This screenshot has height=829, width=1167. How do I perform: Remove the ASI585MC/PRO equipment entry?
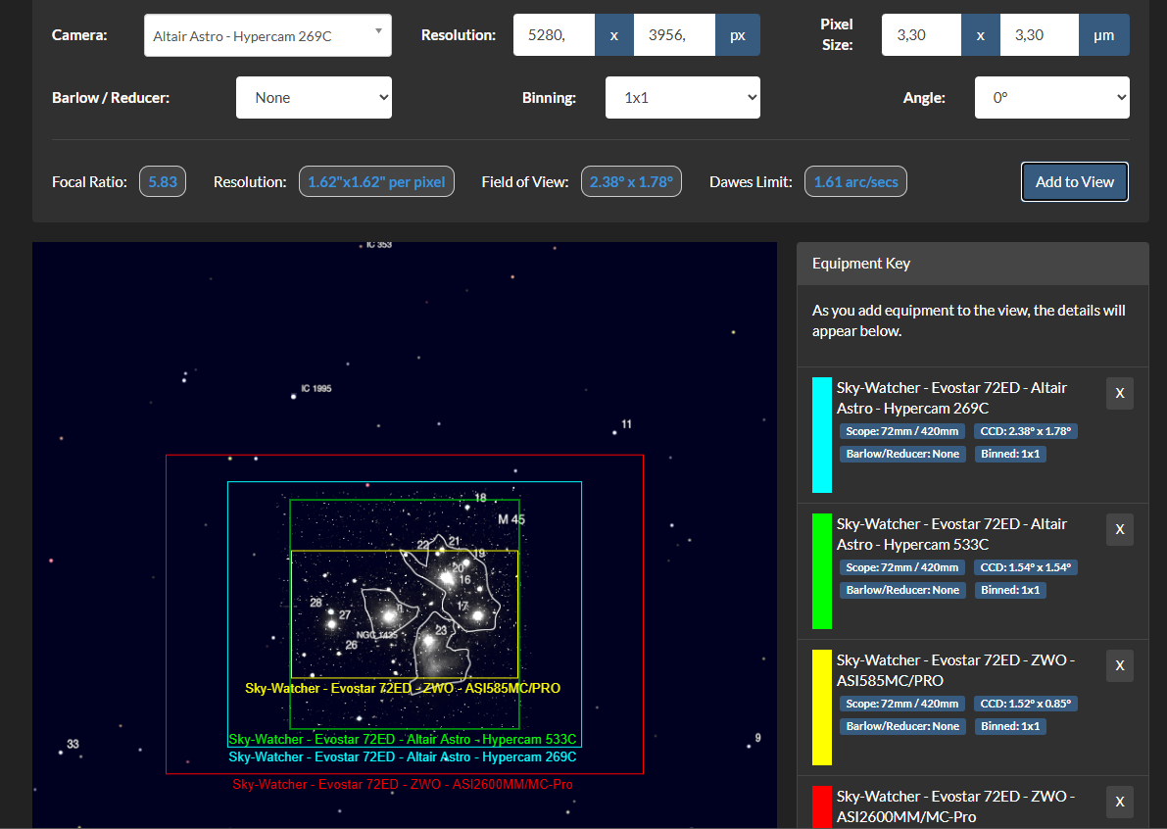point(1119,666)
